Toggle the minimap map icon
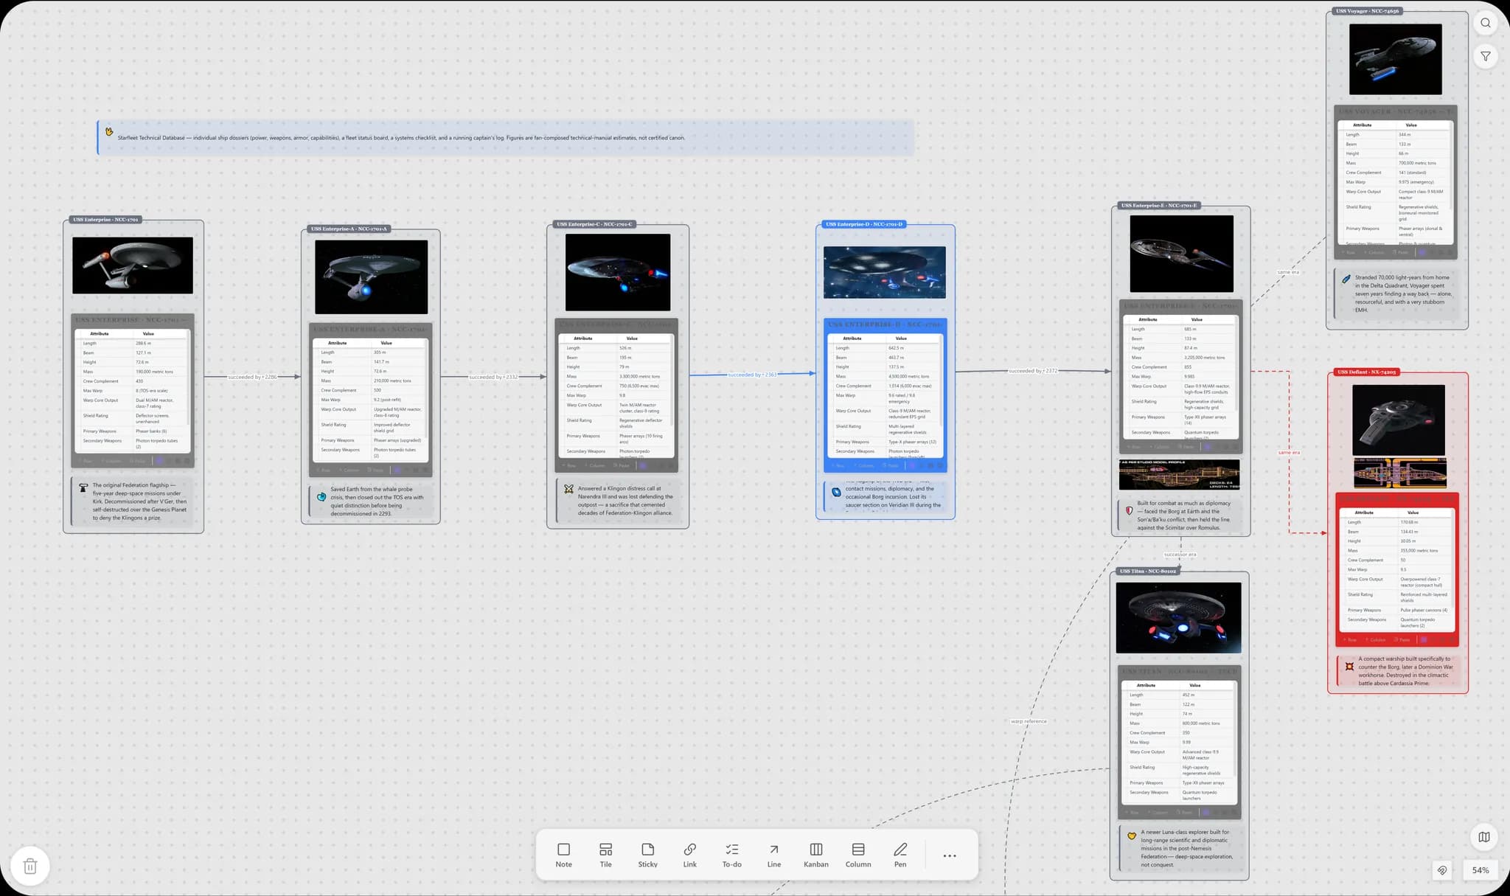 (x=1483, y=836)
